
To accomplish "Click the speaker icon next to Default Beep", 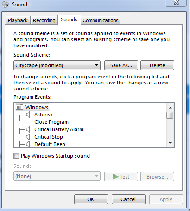I will 28,144.
